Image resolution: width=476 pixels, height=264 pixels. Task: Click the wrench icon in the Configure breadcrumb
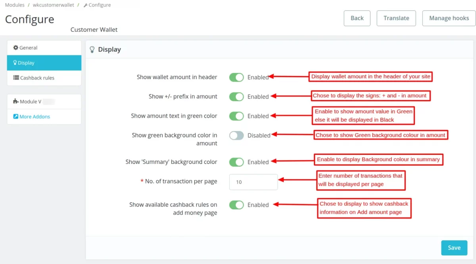point(86,5)
